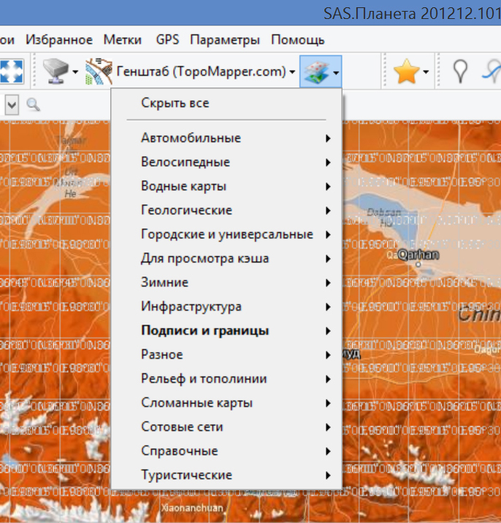Open the Параметры menu
This screenshot has height=523, width=501.
tap(224, 39)
